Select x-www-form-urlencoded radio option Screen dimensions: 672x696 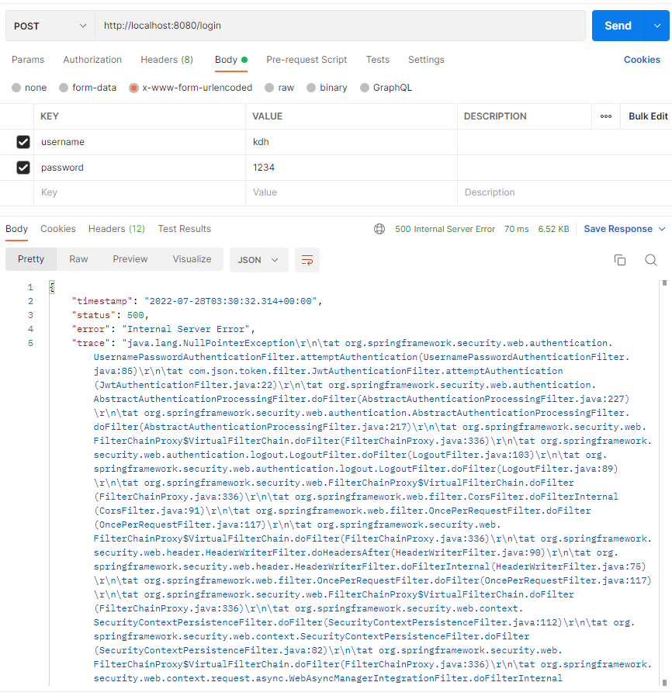133,88
